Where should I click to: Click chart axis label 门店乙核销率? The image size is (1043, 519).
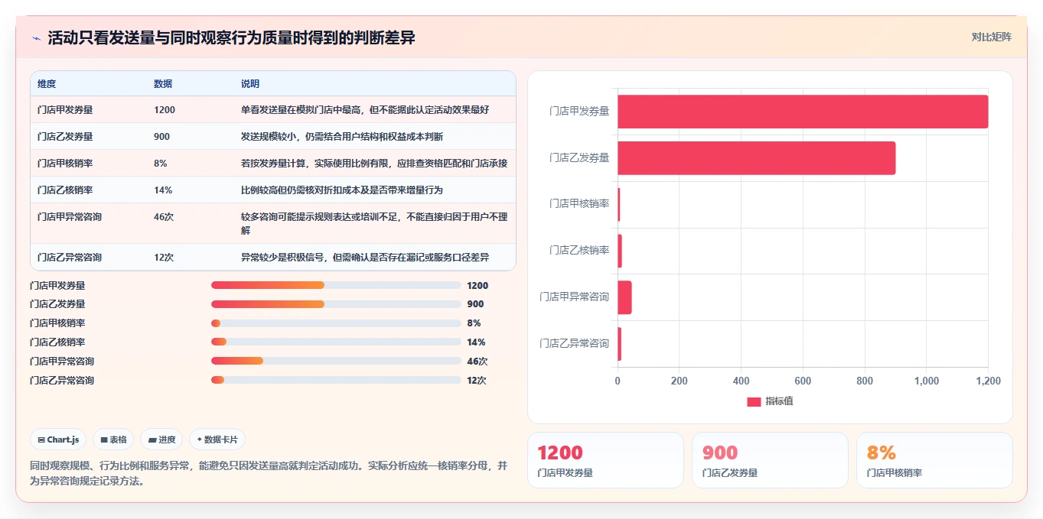click(579, 250)
